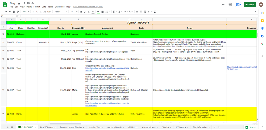Open the text color picker
Screen dimensions: 266x130
click(93, 12)
